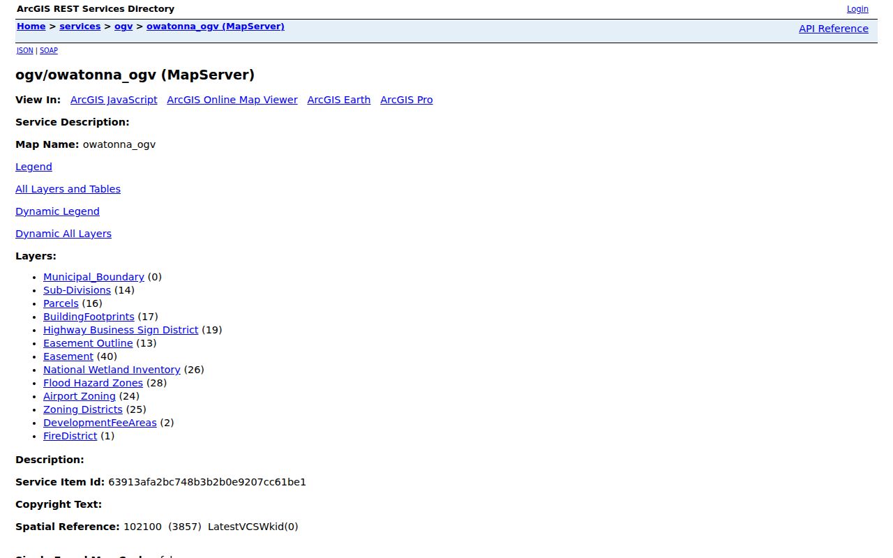Image resolution: width=893 pixels, height=558 pixels.
Task: View the JSON format link
Action: point(25,50)
